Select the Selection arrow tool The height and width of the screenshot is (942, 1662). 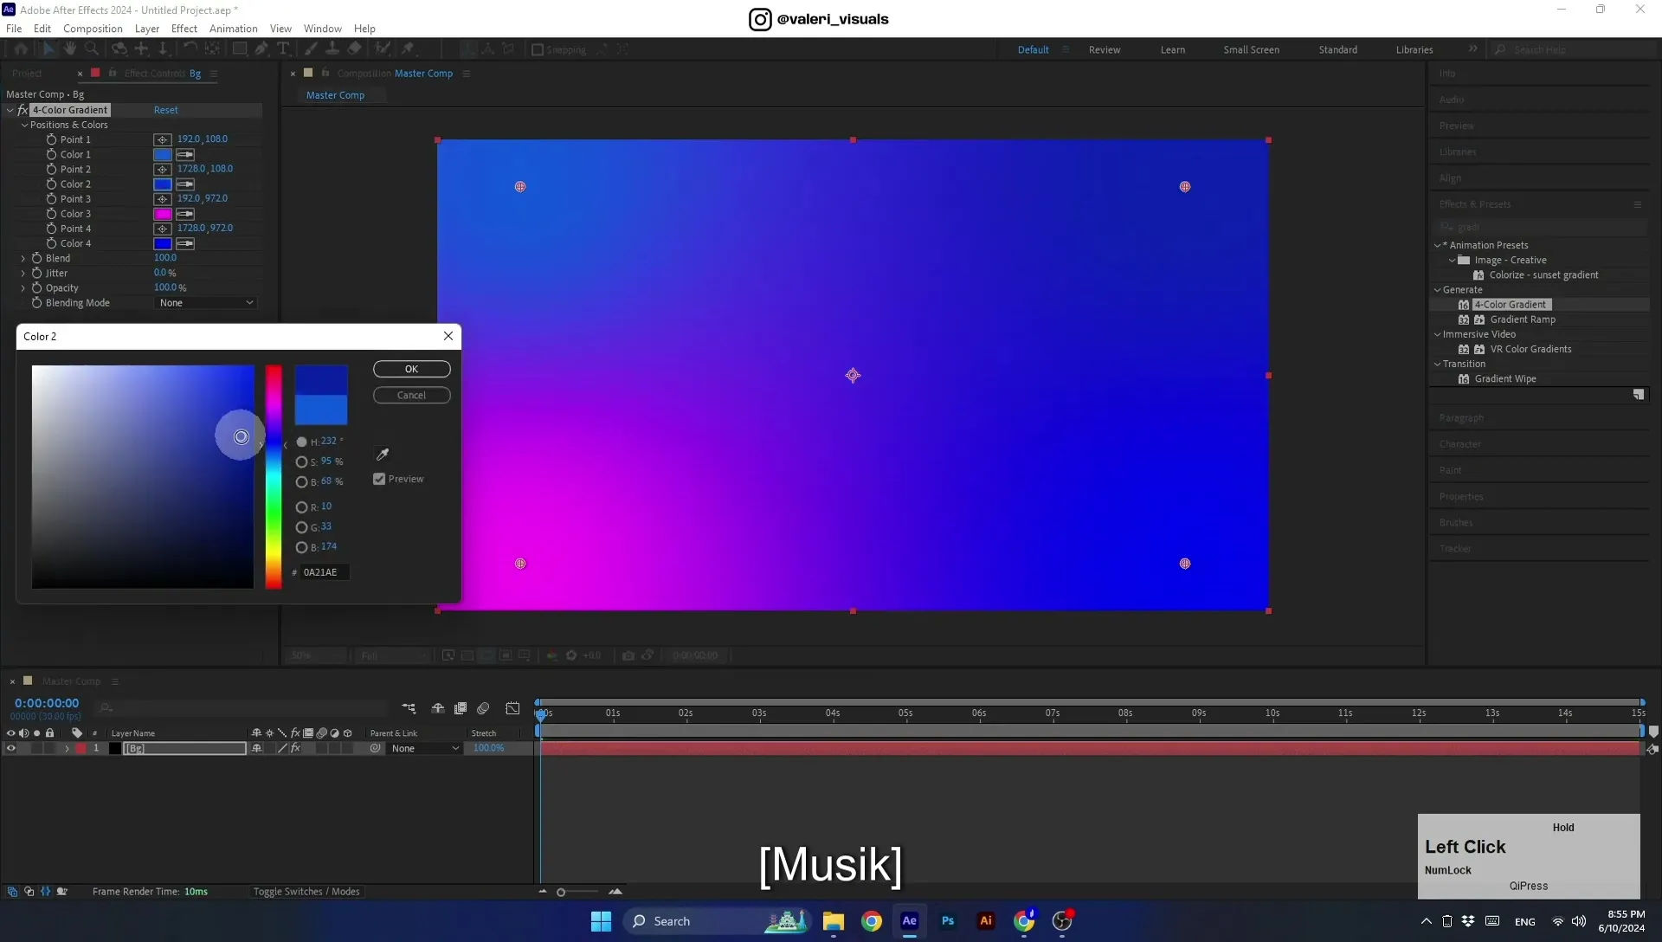[48, 49]
